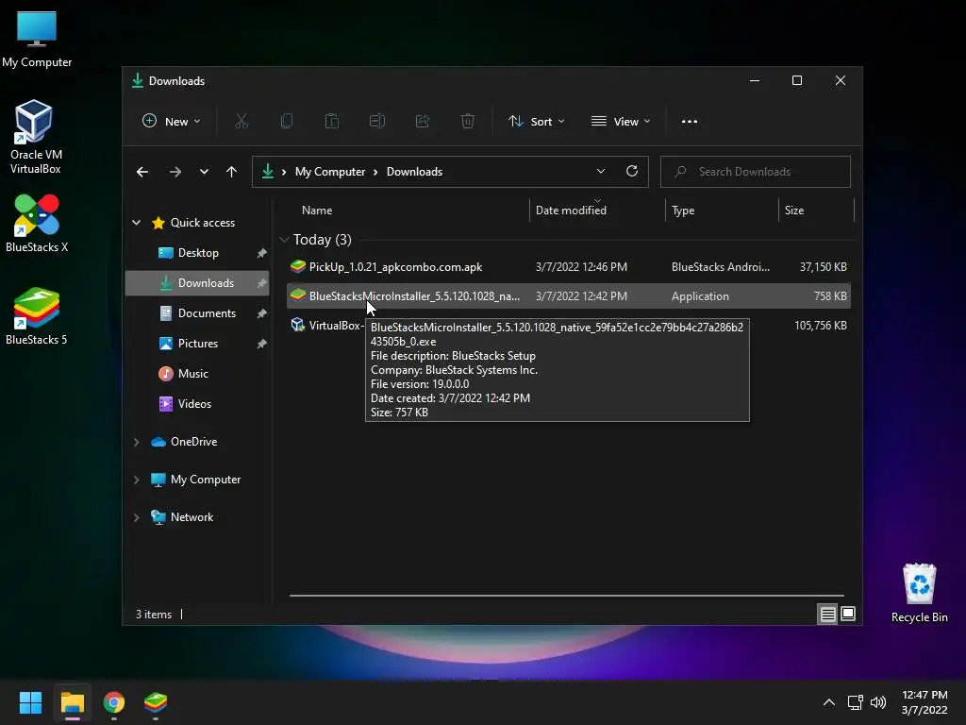Viewport: 966px width, 725px height.
Task: Click the 105,756 KB size cell
Action: pyautogui.click(x=821, y=326)
